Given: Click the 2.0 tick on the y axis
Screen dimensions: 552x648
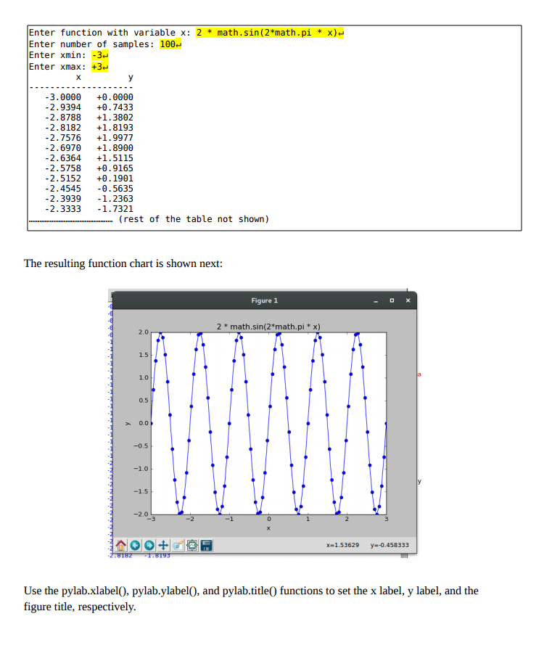Looking at the screenshot, I should pyautogui.click(x=144, y=332).
